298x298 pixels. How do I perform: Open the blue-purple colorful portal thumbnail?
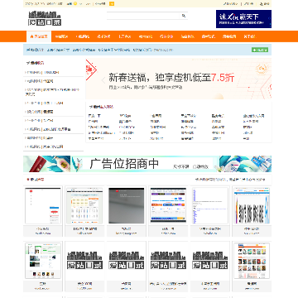point(168,205)
